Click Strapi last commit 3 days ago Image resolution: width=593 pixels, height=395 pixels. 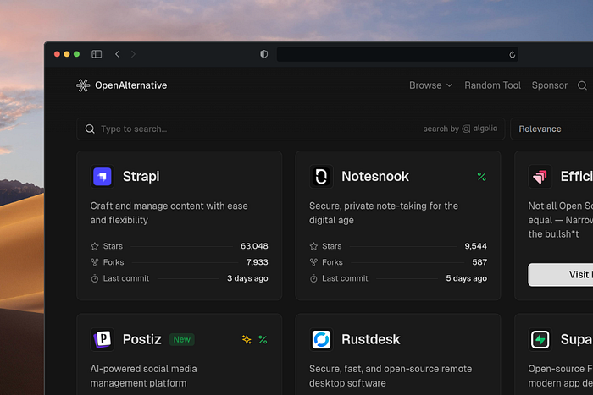[247, 278]
